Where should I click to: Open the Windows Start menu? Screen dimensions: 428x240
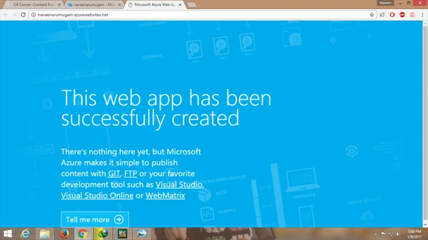point(8,233)
